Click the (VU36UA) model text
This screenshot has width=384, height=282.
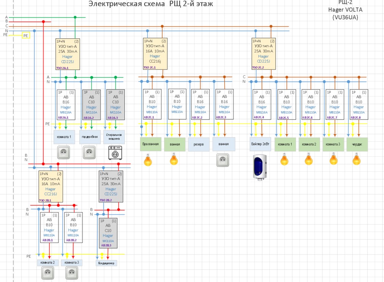tap(345, 17)
